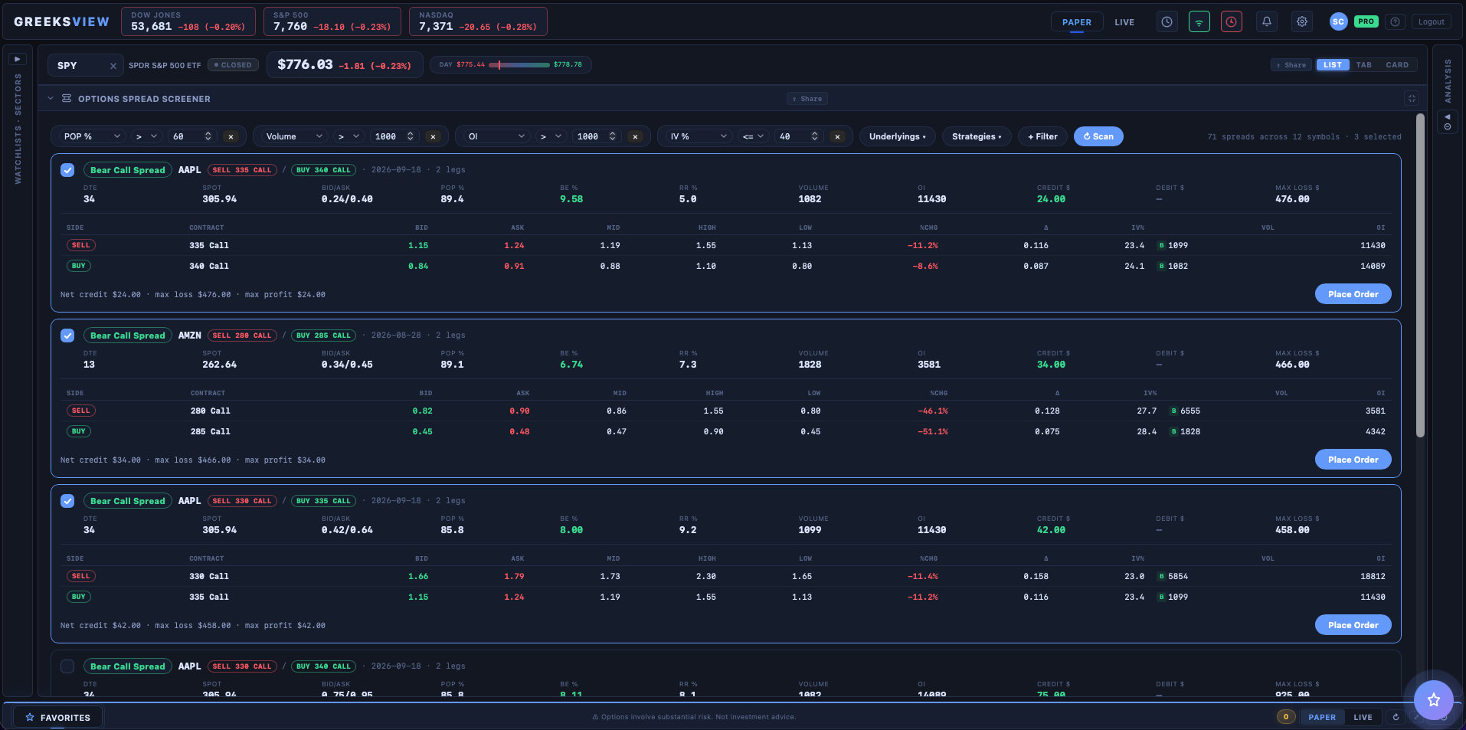
Task: Click the blue Scan button
Action: click(1098, 136)
